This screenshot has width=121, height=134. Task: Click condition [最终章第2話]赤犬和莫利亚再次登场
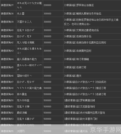85,113
